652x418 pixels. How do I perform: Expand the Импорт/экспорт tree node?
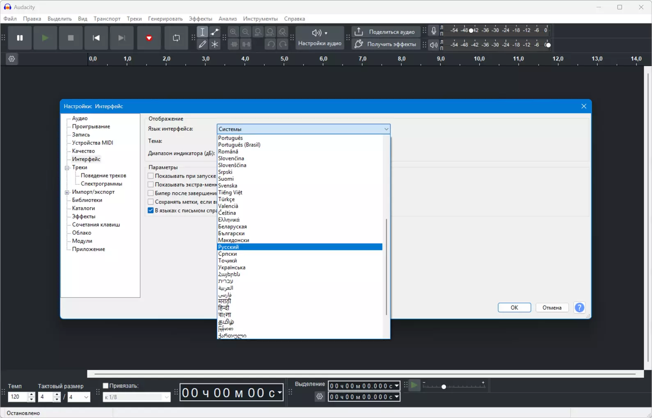point(67,192)
